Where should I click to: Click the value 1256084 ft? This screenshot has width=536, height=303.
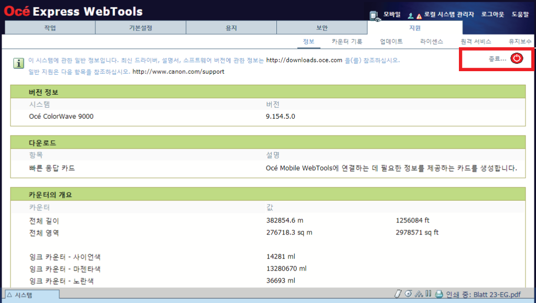coord(413,220)
